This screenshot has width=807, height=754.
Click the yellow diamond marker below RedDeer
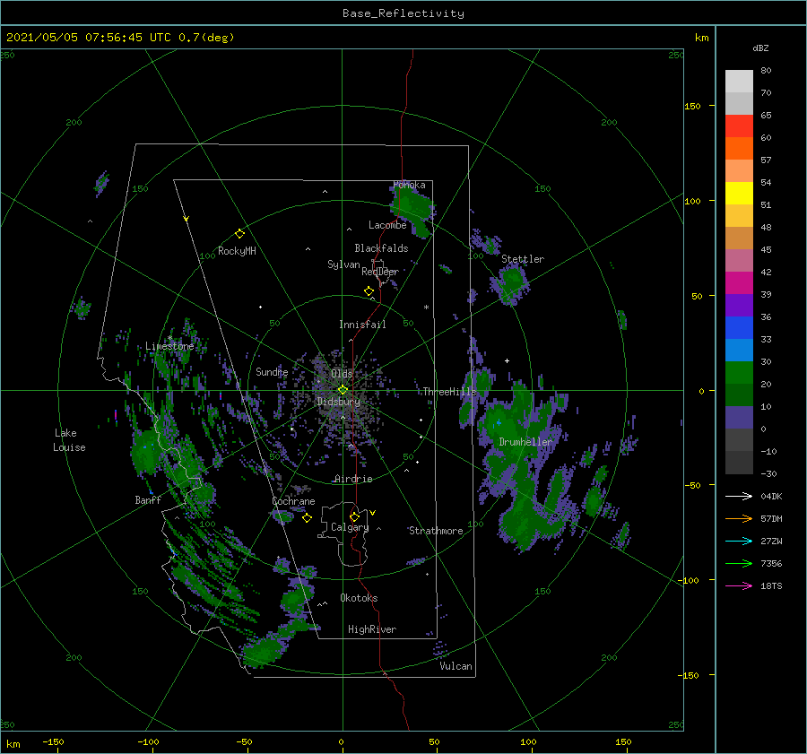click(369, 291)
